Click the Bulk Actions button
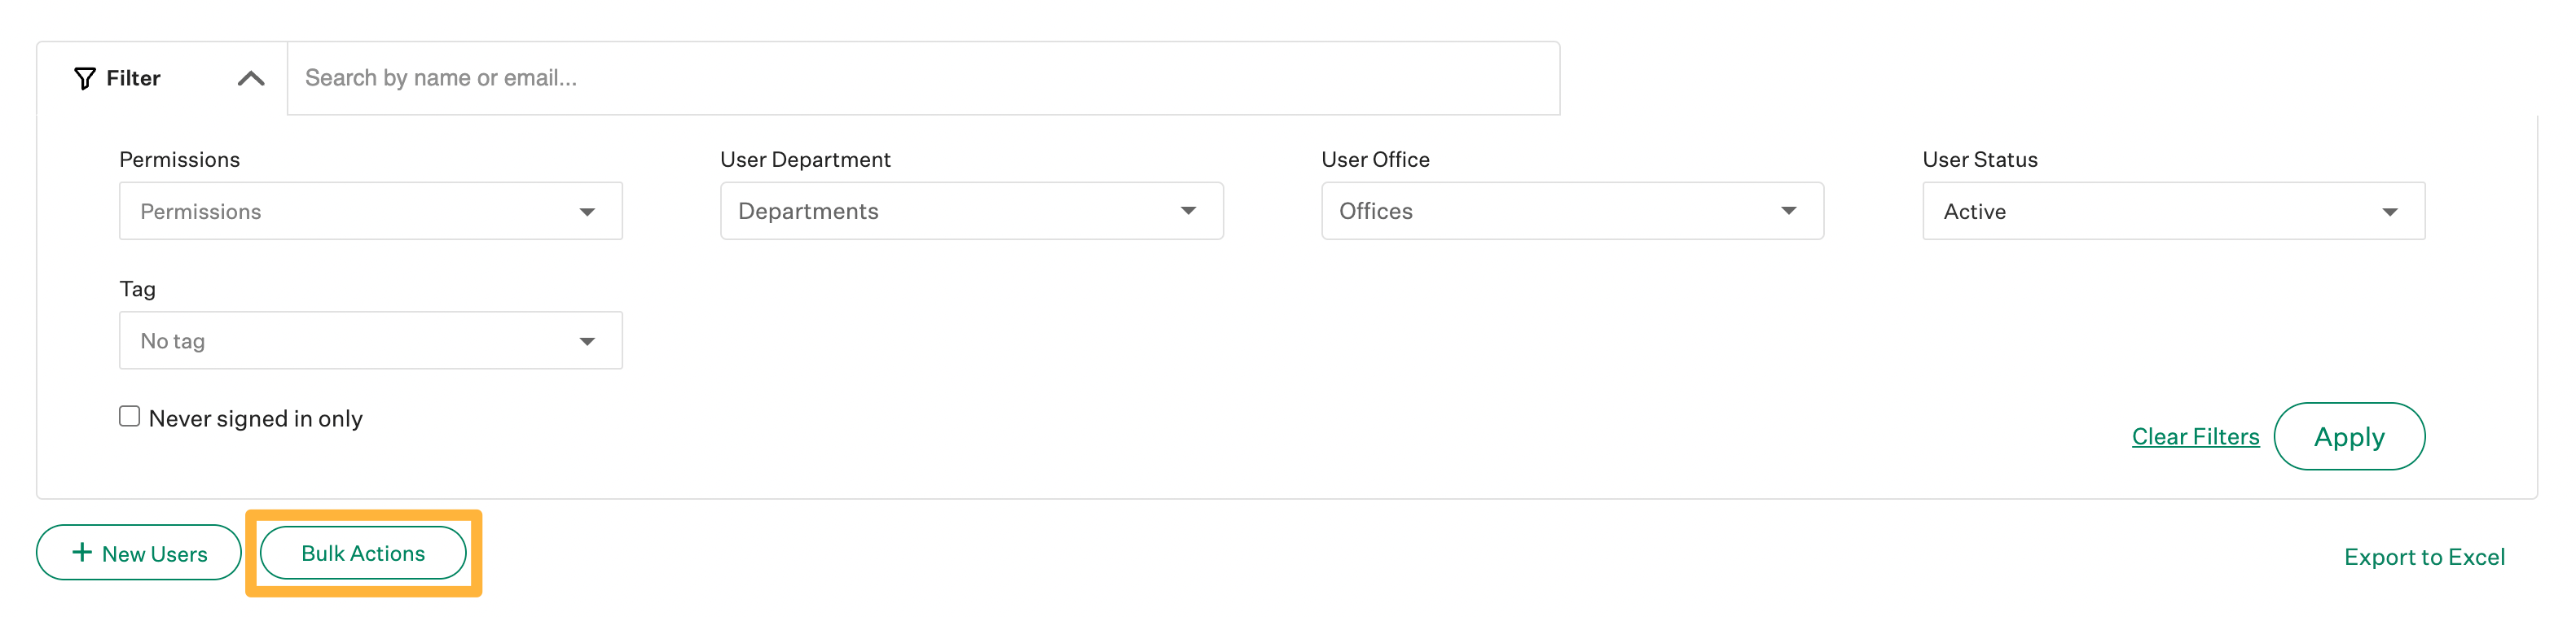The image size is (2576, 617). tap(363, 552)
